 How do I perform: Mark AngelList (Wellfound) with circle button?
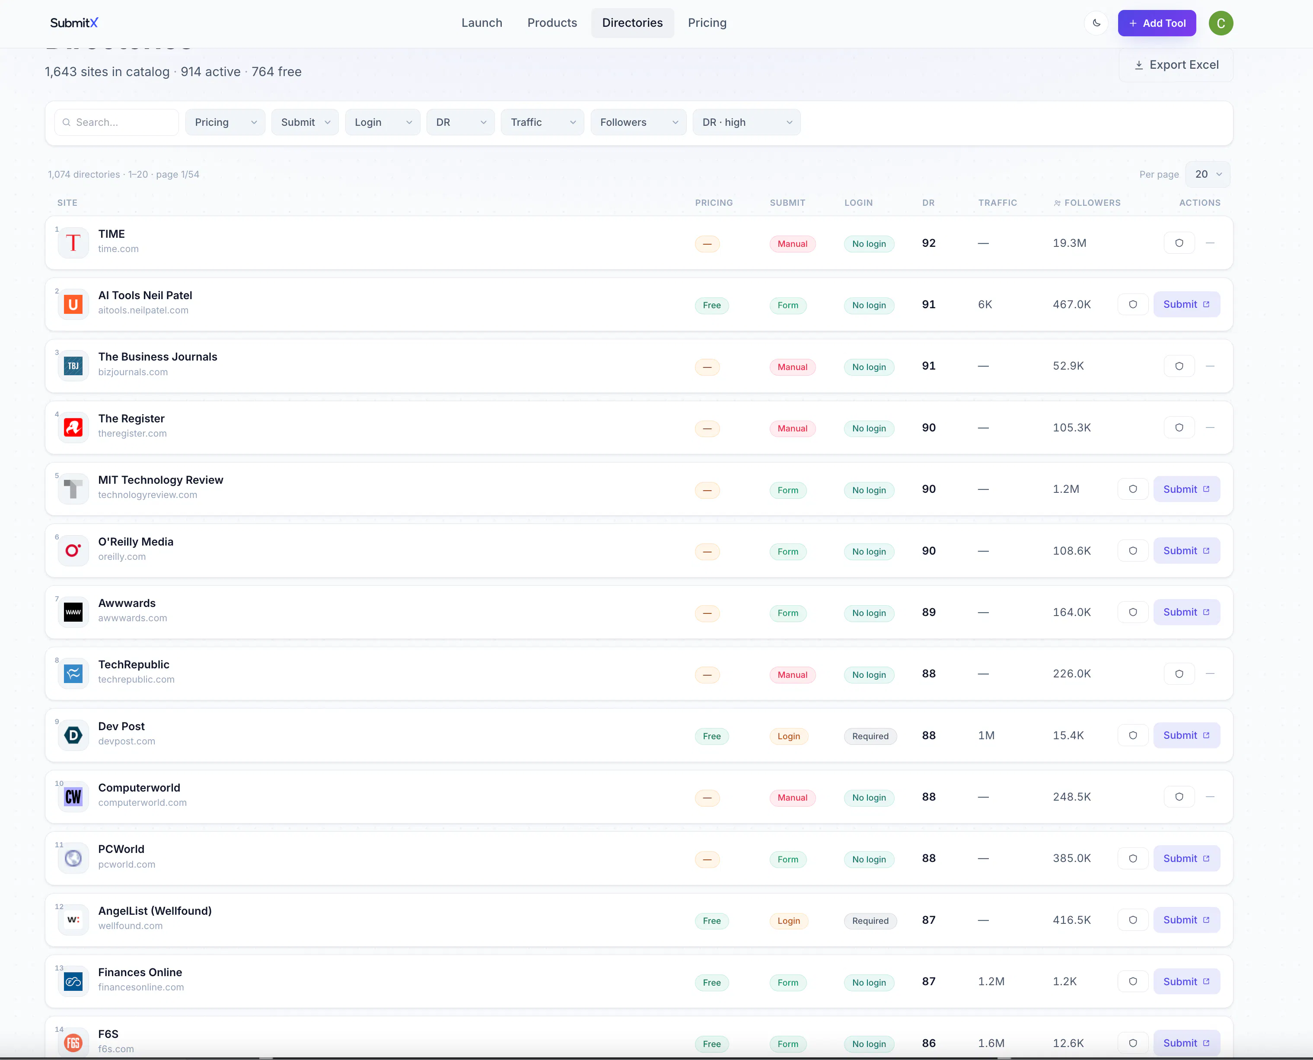pyautogui.click(x=1133, y=920)
